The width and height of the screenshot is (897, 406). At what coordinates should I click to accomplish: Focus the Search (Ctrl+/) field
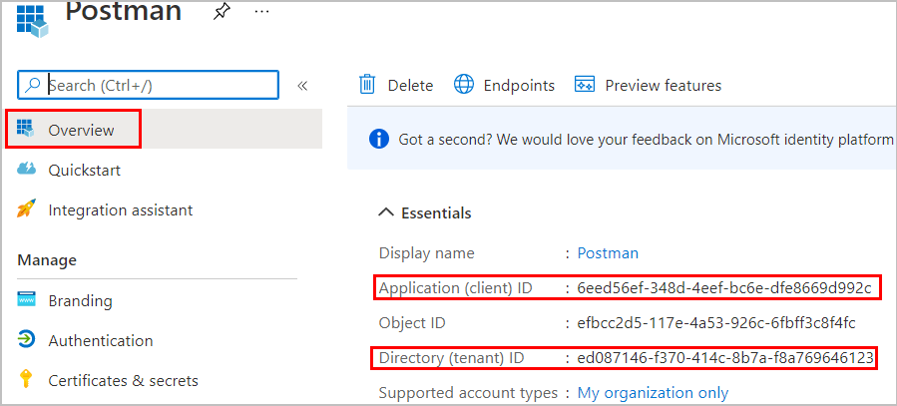(148, 85)
